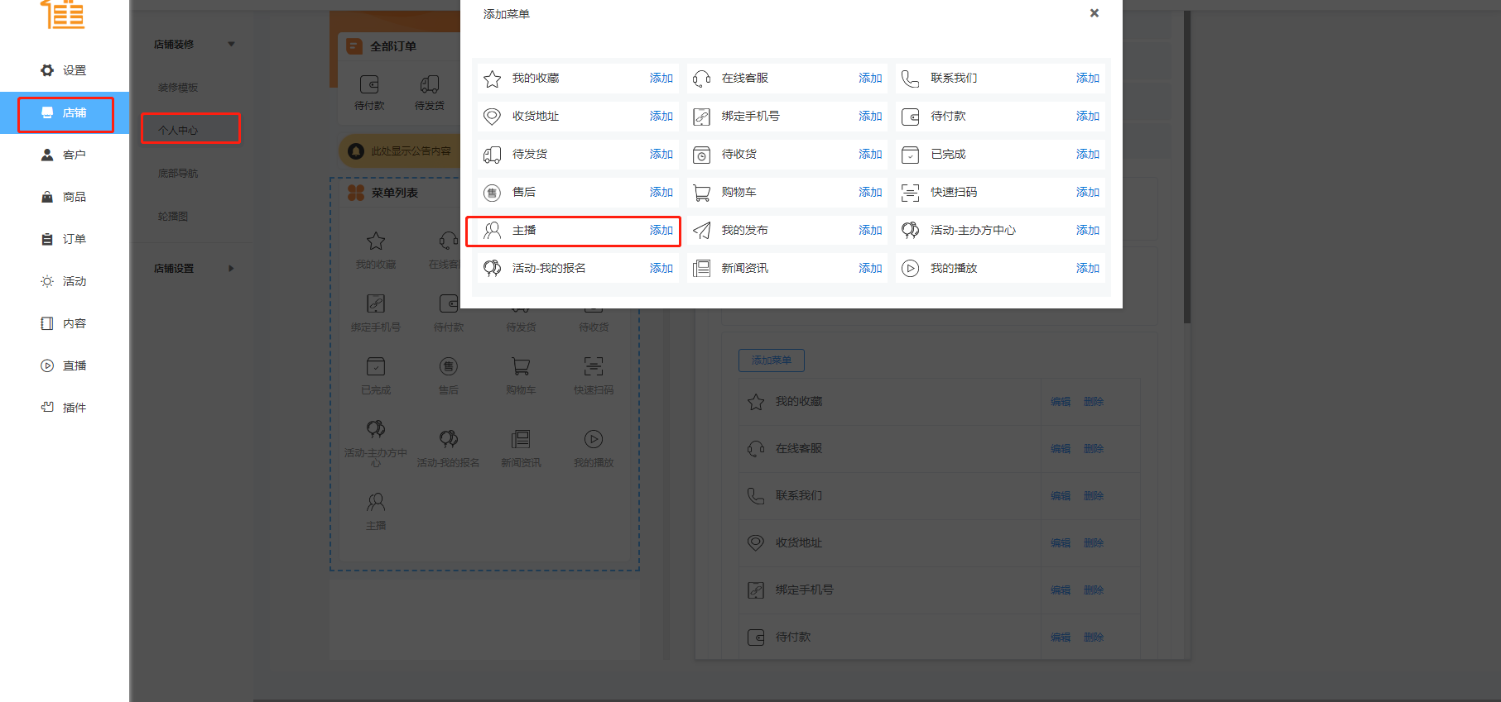Click the headset icon for 在线客服 in dialog
The height and width of the screenshot is (702, 1501).
(x=701, y=79)
